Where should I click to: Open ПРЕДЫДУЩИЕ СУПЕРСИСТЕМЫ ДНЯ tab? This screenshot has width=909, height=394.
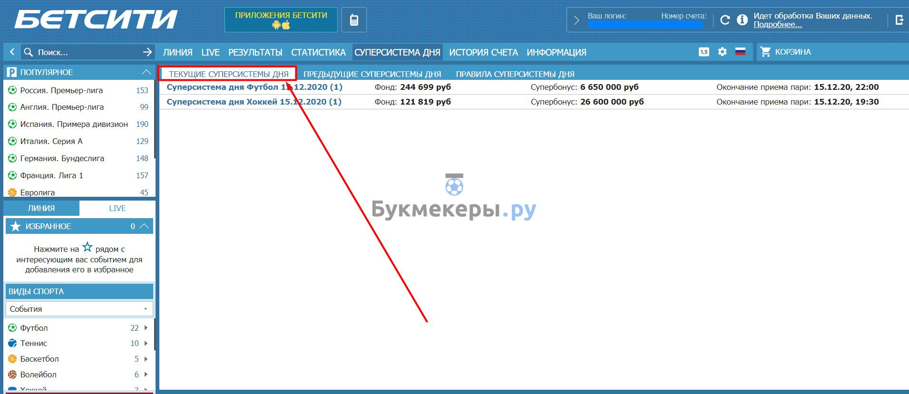click(372, 74)
